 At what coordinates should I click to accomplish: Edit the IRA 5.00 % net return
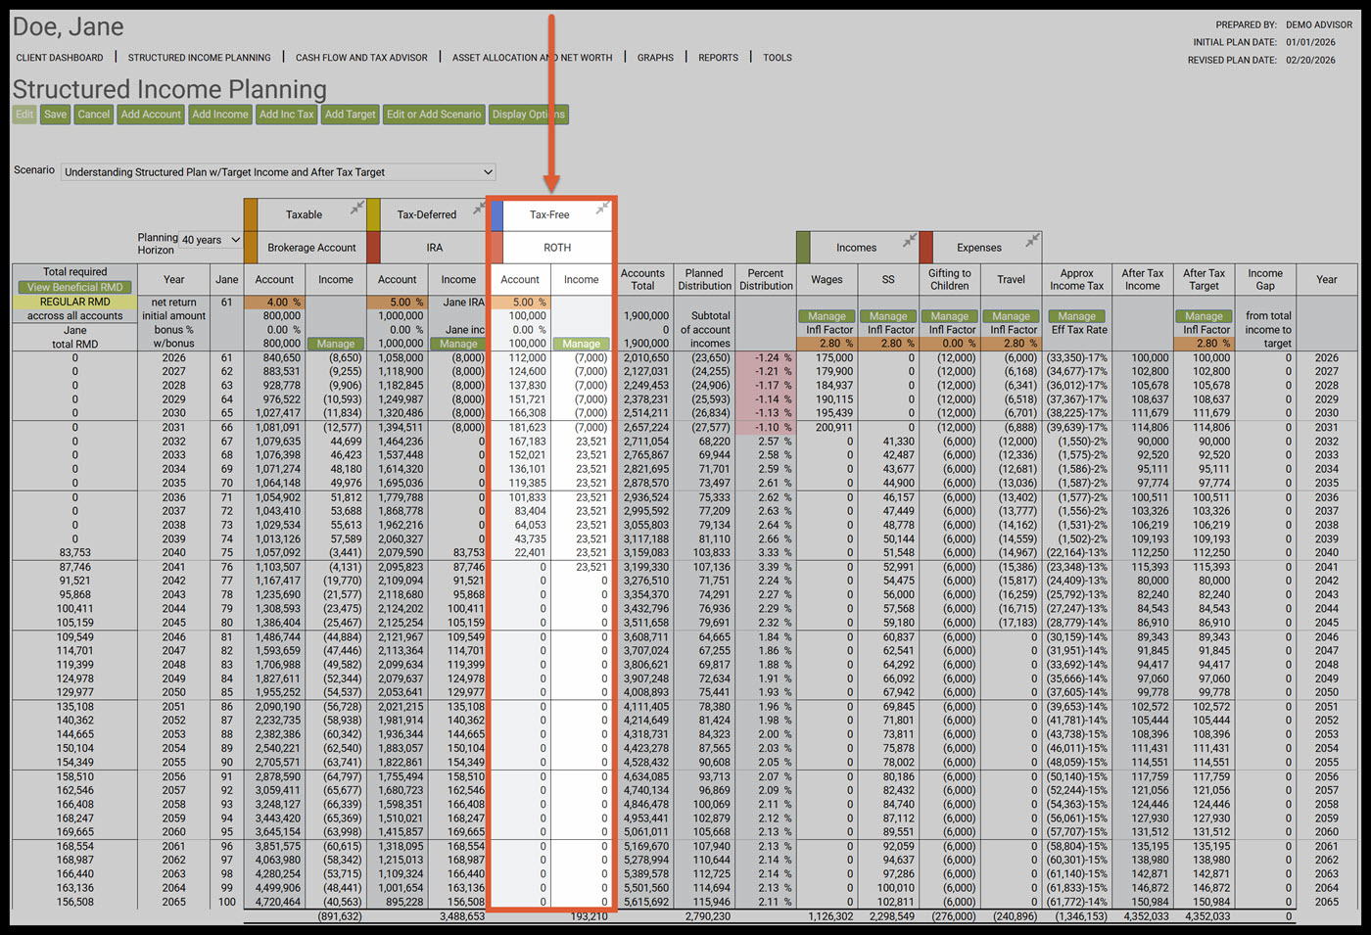point(398,303)
